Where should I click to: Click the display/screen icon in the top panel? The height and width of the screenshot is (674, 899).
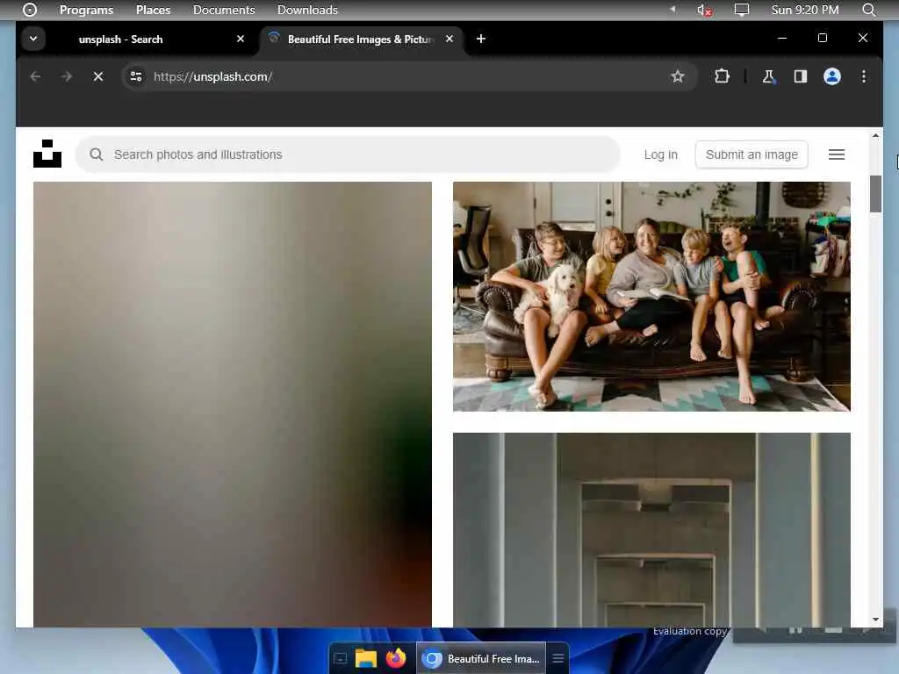pyautogui.click(x=741, y=10)
